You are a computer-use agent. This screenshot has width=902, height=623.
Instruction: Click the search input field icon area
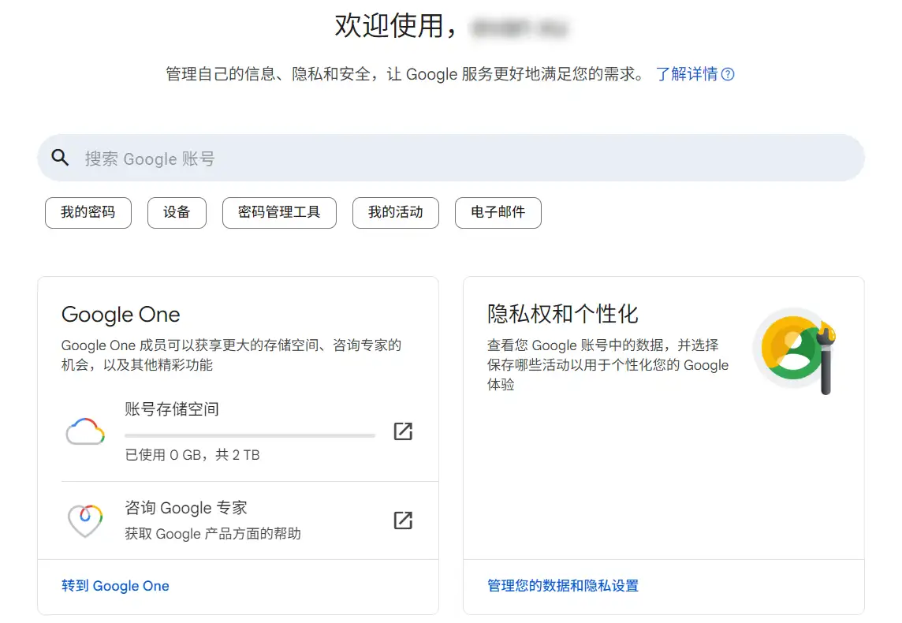[60, 157]
